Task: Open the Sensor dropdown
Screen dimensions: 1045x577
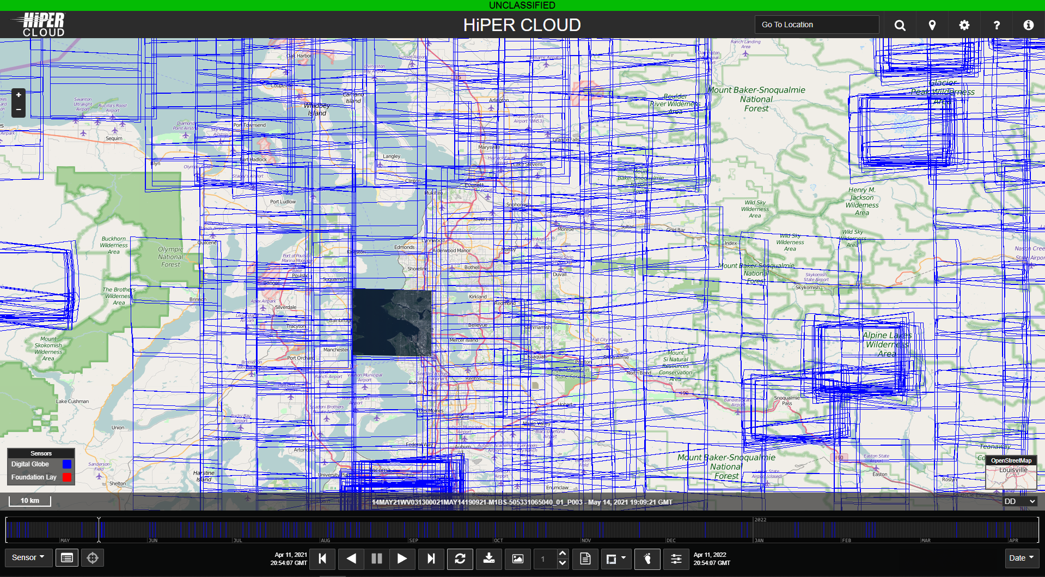Action: click(28, 557)
